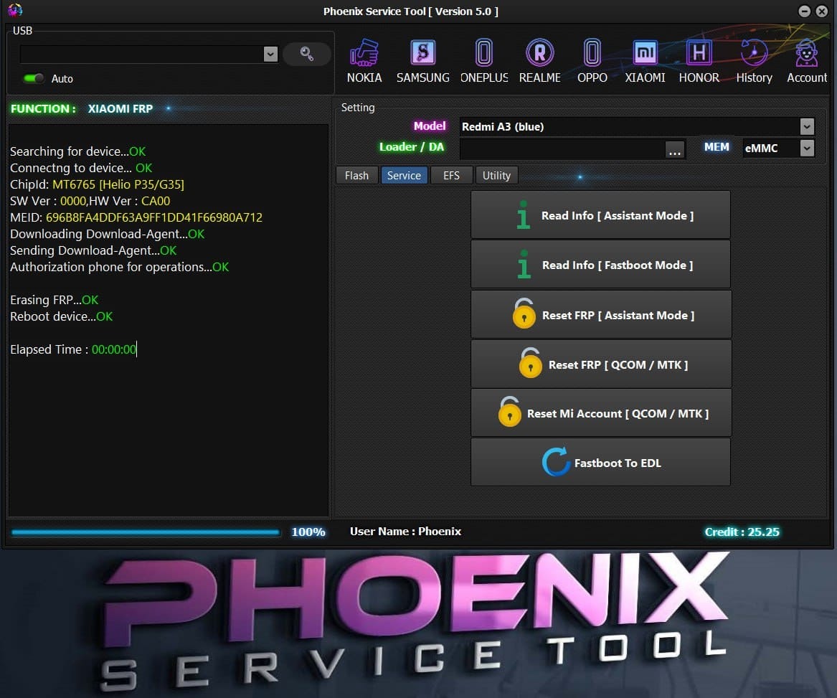This screenshot has height=698, width=837.
Task: Switch to the NOKIA brand tool
Action: tap(364, 59)
